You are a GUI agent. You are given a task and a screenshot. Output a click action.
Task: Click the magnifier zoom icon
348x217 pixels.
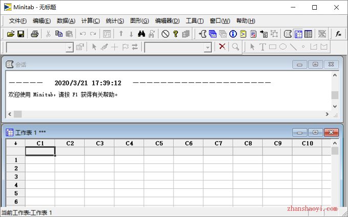pyautogui.click(x=235, y=47)
